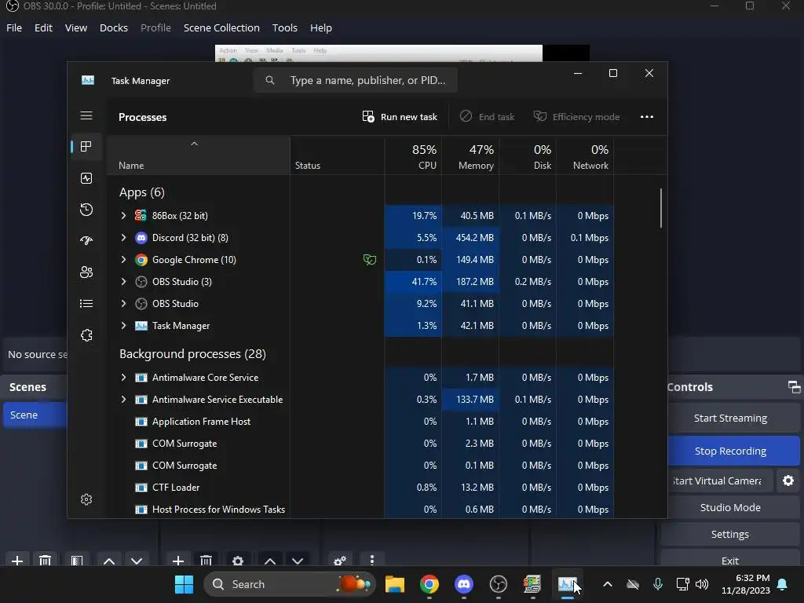804x603 pixels.
Task: Switch to 86Box from taskbar
Action: click(532, 584)
